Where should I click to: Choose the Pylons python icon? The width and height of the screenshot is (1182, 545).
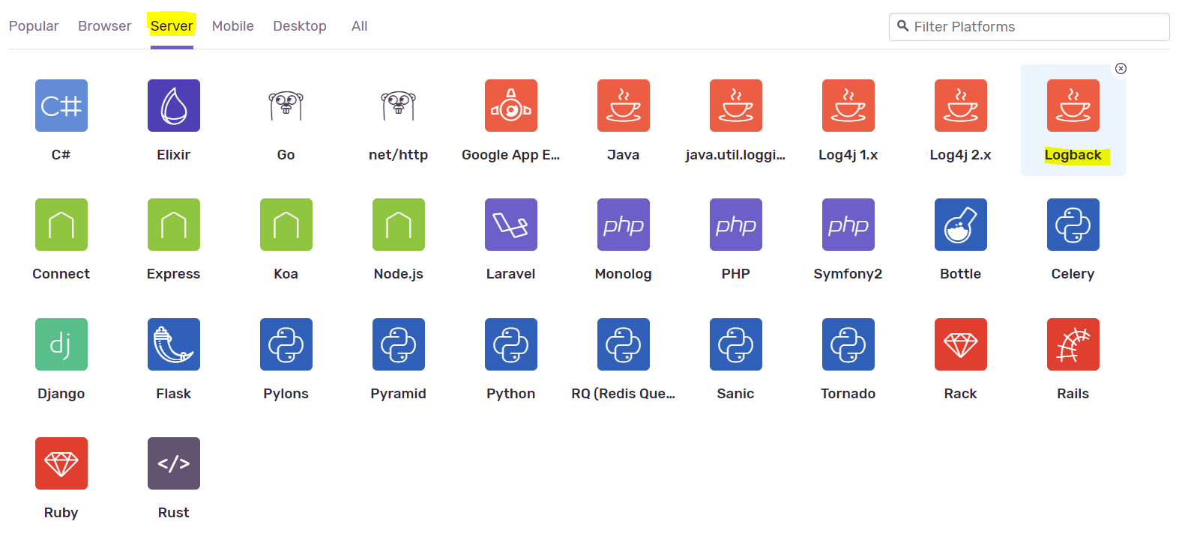pyautogui.click(x=286, y=344)
